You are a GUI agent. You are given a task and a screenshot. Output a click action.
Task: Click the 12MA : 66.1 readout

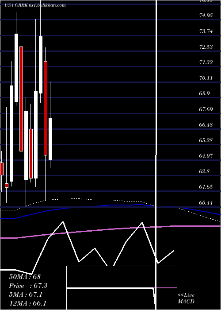pyautogui.click(x=27, y=303)
